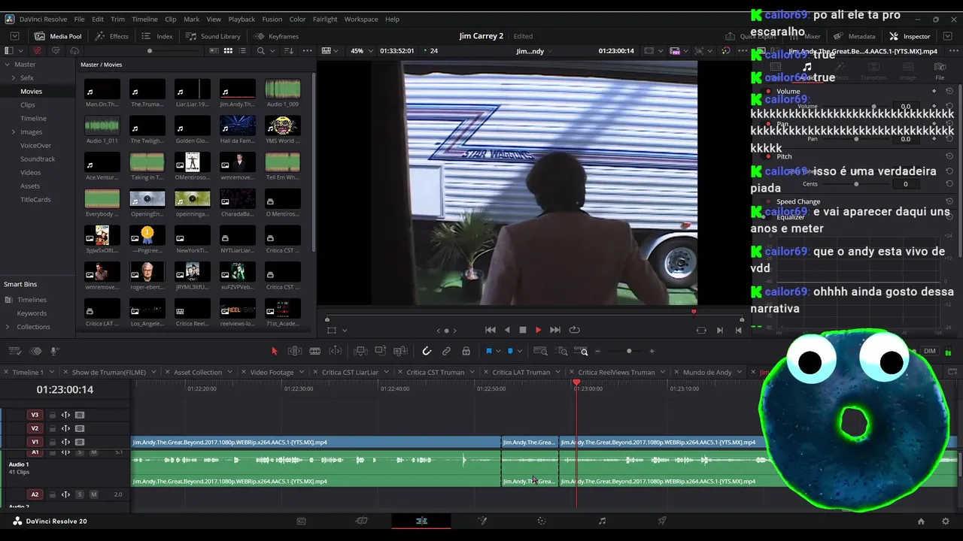Go to the Project Manager home icon
Screen dimensions: 963x541
click(920, 521)
